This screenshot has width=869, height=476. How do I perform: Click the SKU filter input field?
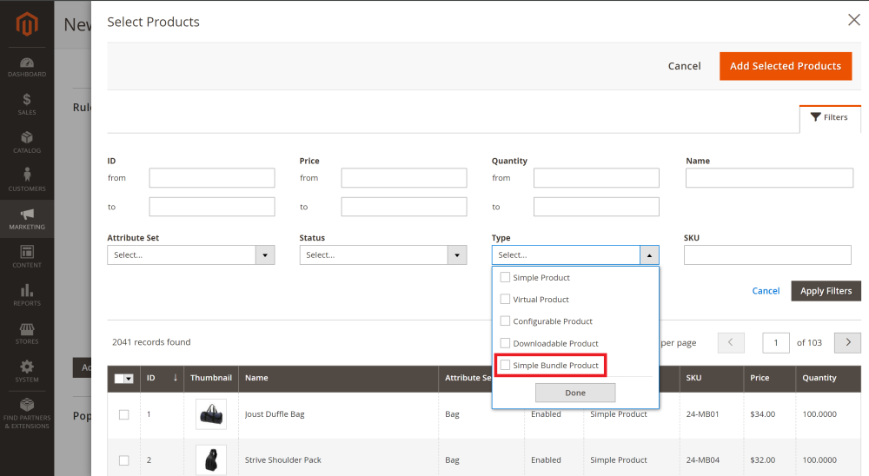(x=767, y=255)
